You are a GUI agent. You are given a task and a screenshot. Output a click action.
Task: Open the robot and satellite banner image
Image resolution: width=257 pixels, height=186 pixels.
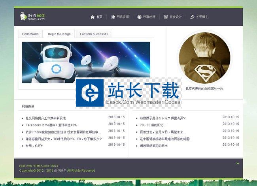pos(86,62)
